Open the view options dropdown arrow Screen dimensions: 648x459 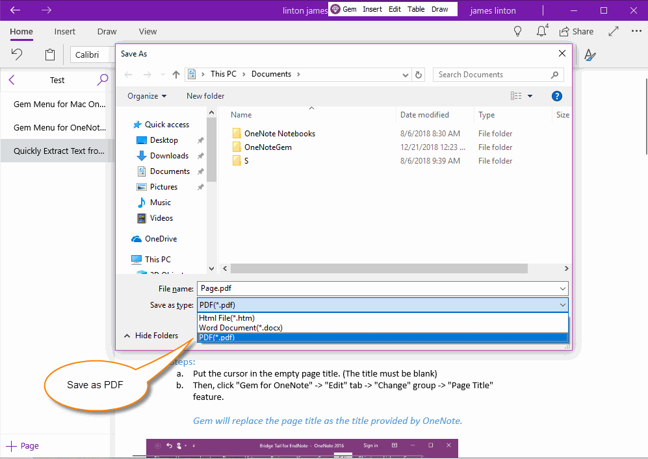(530, 96)
